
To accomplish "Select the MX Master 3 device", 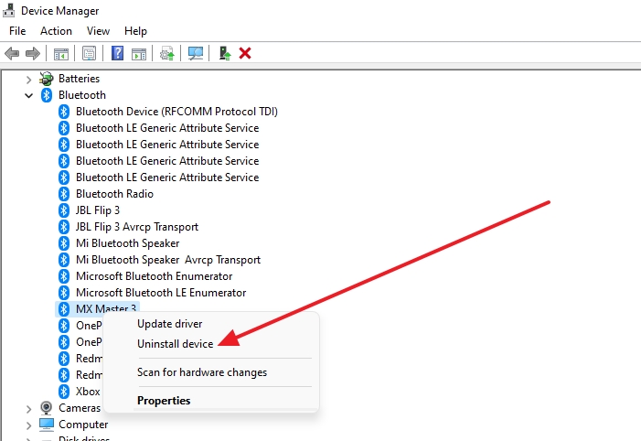I will [x=106, y=309].
